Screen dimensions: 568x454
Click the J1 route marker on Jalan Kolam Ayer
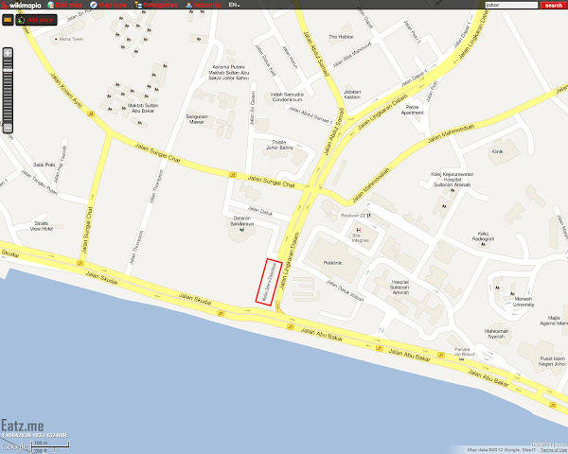click(91, 113)
